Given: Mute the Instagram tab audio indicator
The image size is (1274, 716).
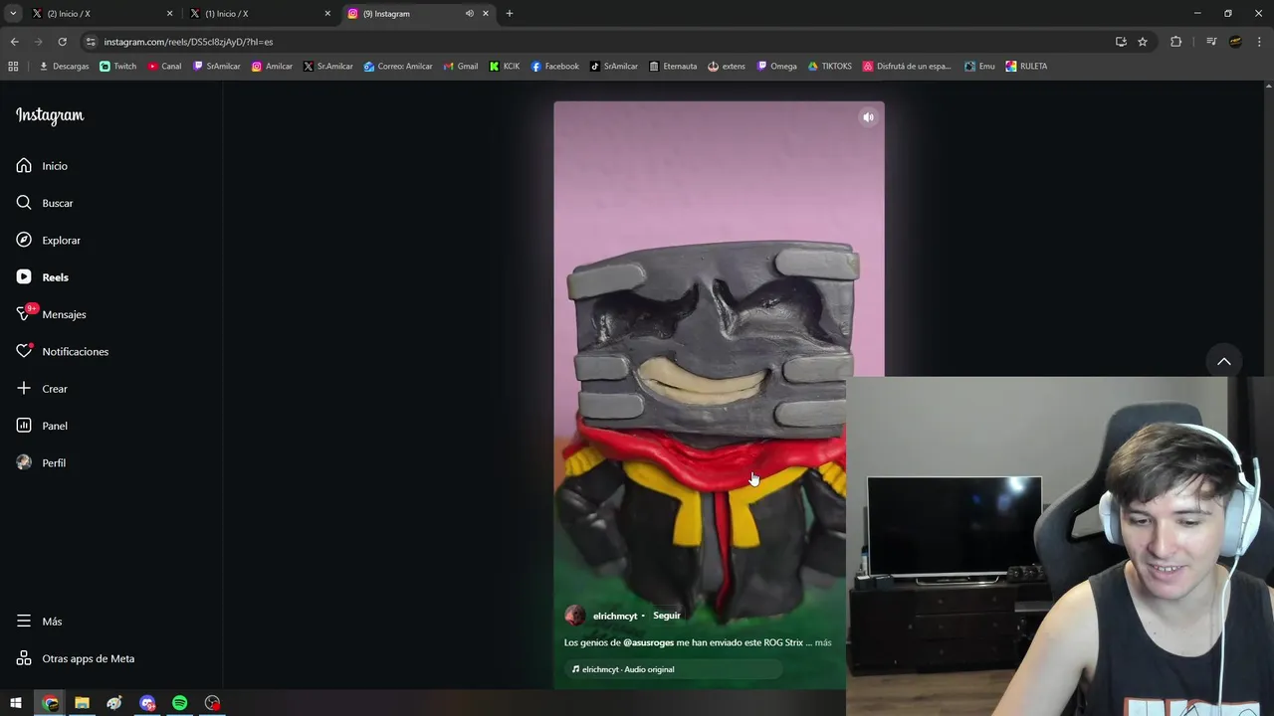Looking at the screenshot, I should (x=469, y=14).
